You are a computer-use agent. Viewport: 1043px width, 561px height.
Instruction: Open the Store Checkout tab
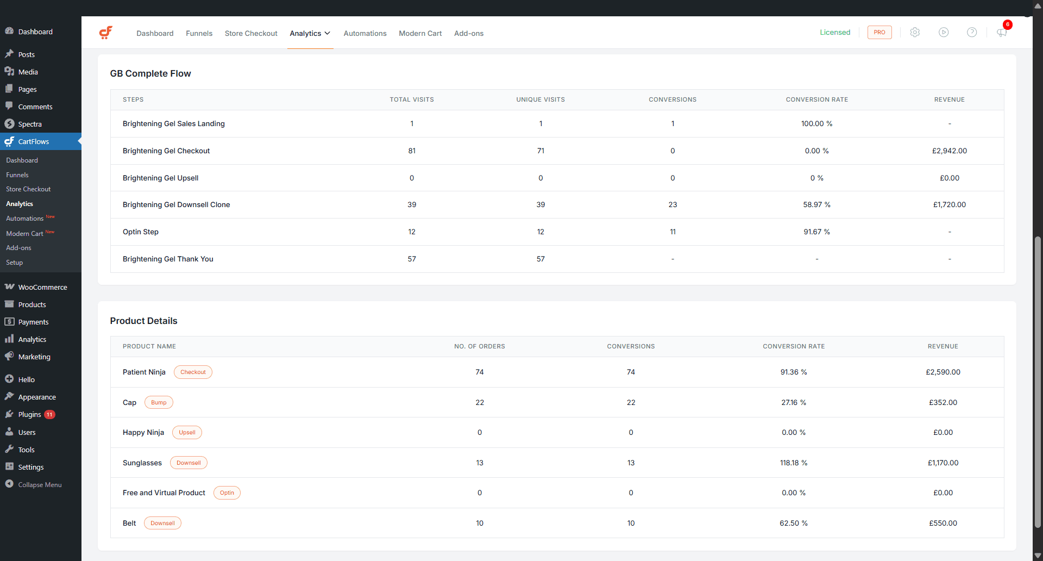tap(250, 33)
